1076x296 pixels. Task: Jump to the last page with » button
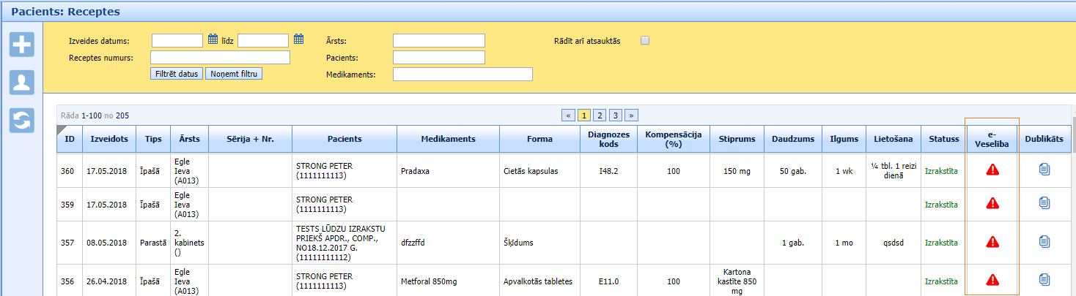coord(631,115)
